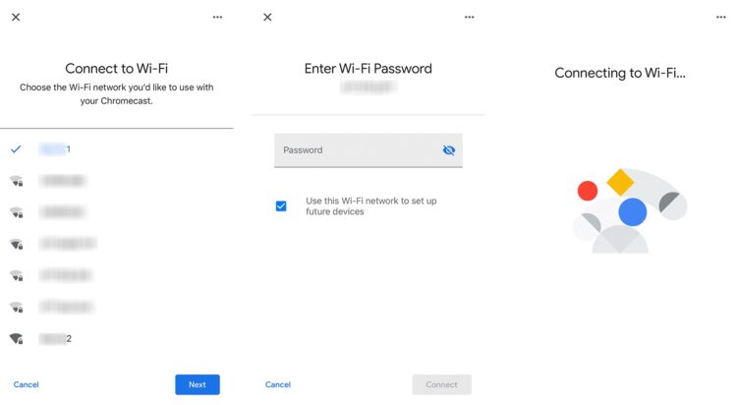Screen dimensions: 737x405
Task: Toggle password visibility eye icon
Action: [x=449, y=150]
